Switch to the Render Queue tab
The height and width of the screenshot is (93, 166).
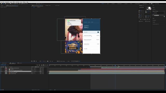(4, 63)
